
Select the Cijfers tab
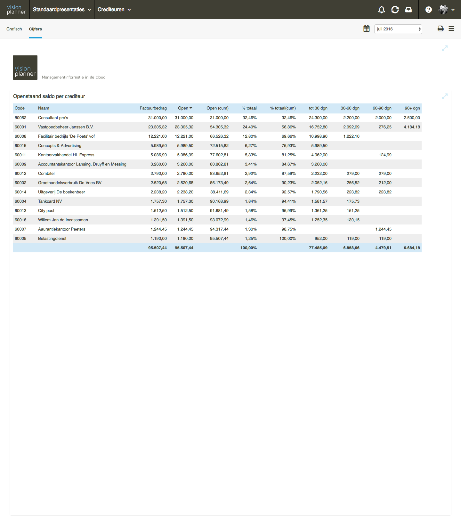tap(35, 29)
